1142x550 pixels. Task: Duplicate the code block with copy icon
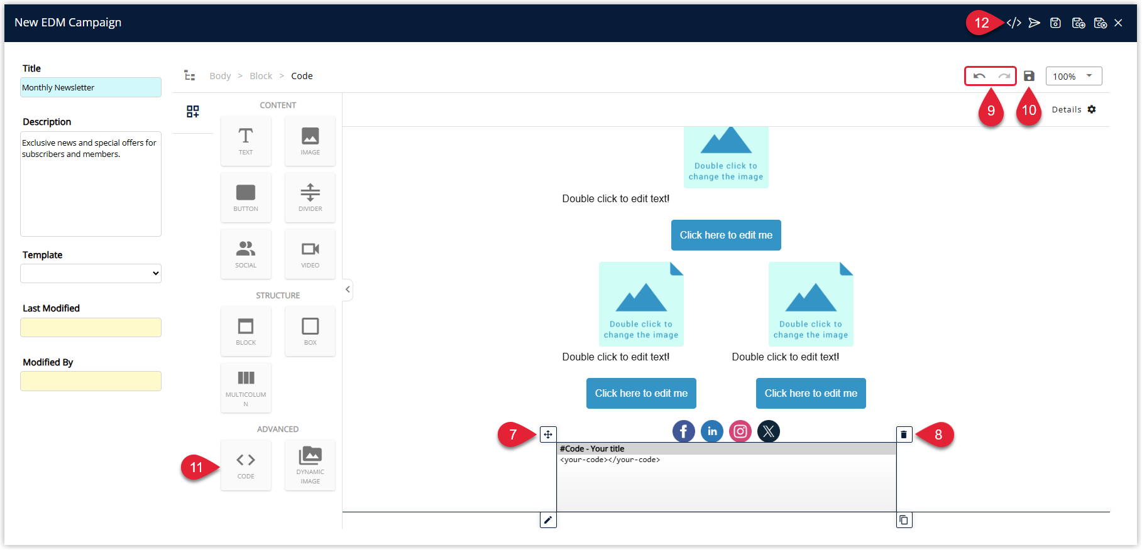tap(904, 520)
